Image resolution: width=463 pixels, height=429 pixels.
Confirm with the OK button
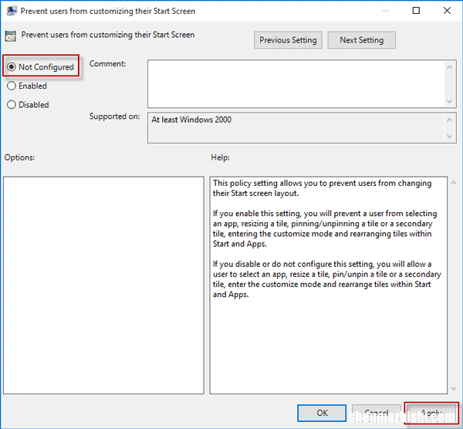click(x=322, y=413)
